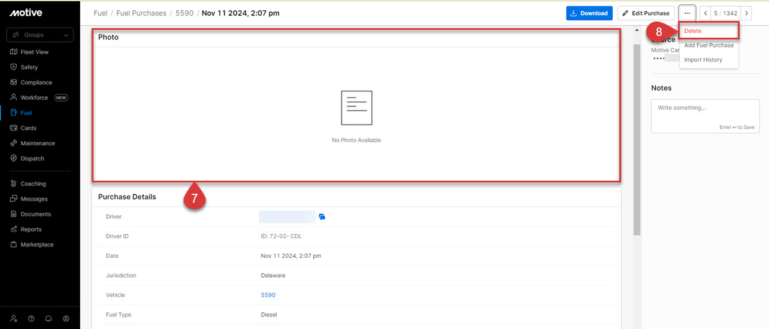Click 'ID: 72-02- CDL' driver ID
The width and height of the screenshot is (769, 329).
click(x=281, y=236)
